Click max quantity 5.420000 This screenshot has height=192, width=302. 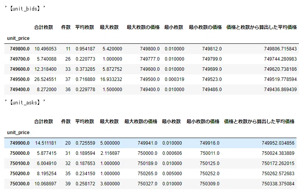tap(112, 49)
